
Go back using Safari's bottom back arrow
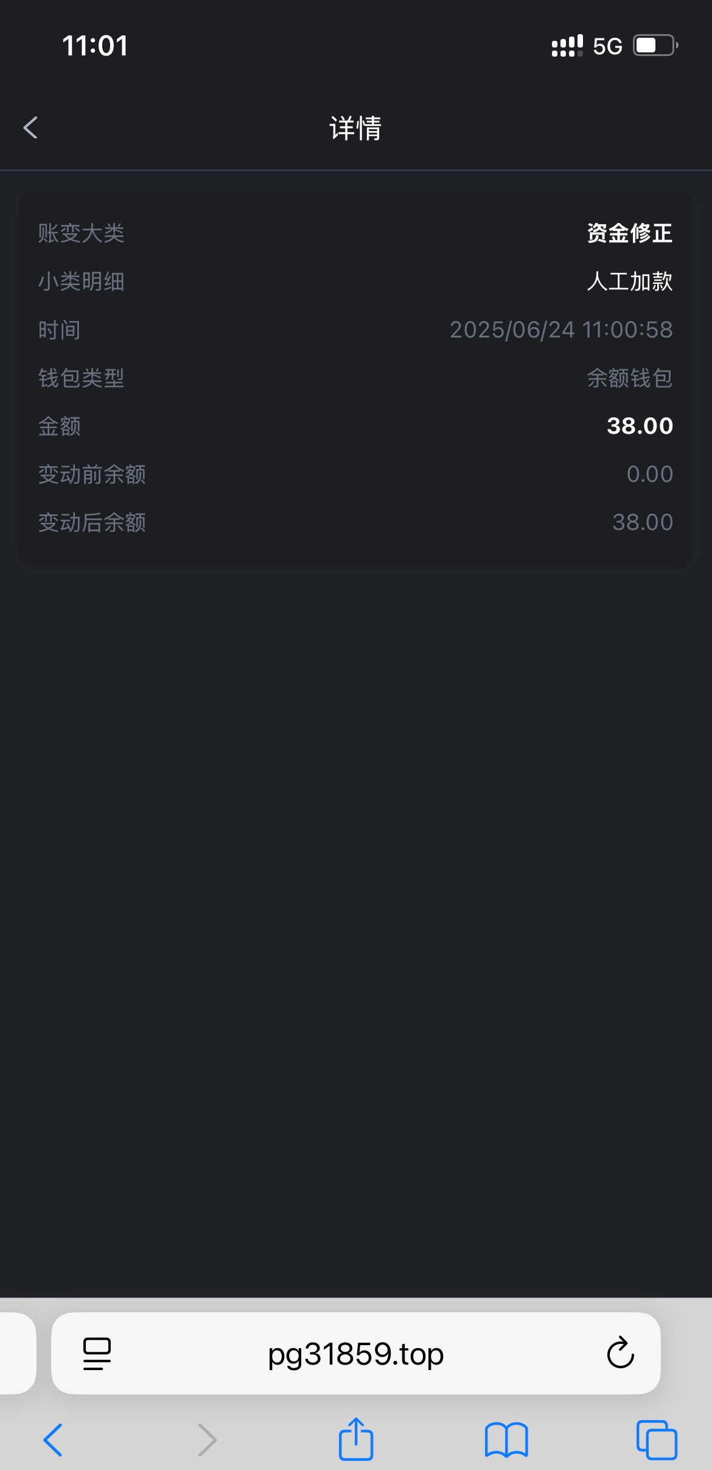53,1440
